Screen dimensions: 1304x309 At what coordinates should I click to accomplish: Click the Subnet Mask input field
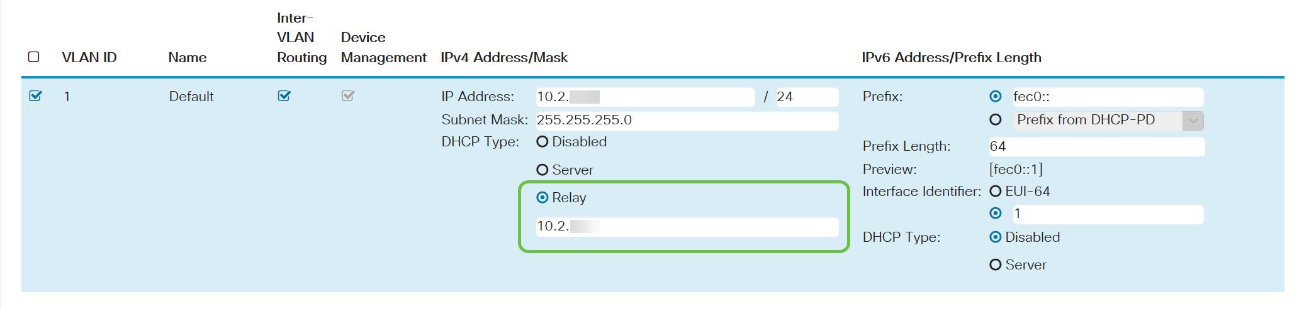(686, 120)
